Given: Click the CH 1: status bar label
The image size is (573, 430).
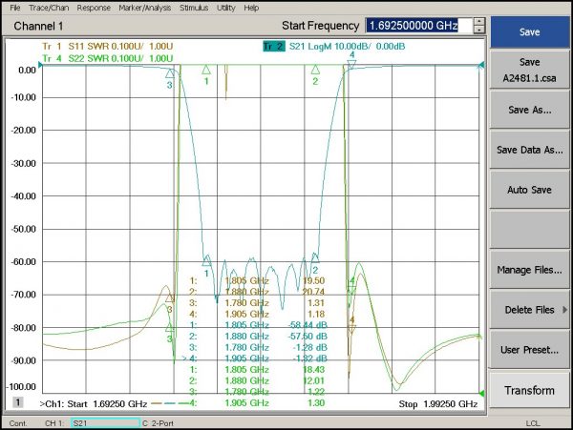Looking at the screenshot, I should point(54,423).
